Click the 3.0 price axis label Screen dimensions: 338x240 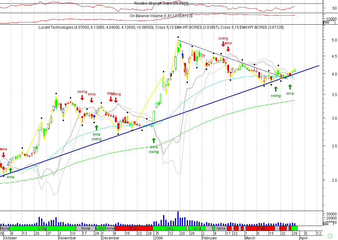334,118
